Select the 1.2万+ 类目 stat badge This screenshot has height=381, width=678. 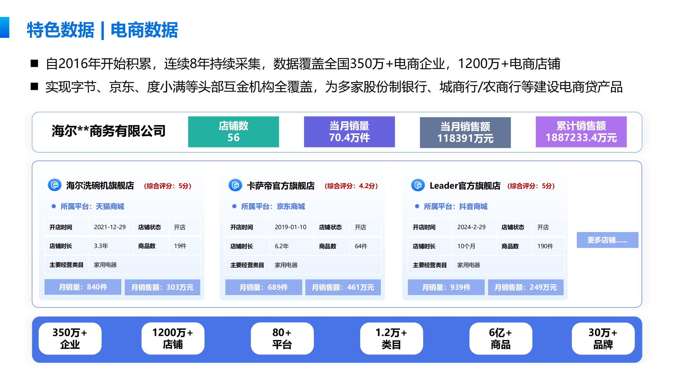point(391,338)
